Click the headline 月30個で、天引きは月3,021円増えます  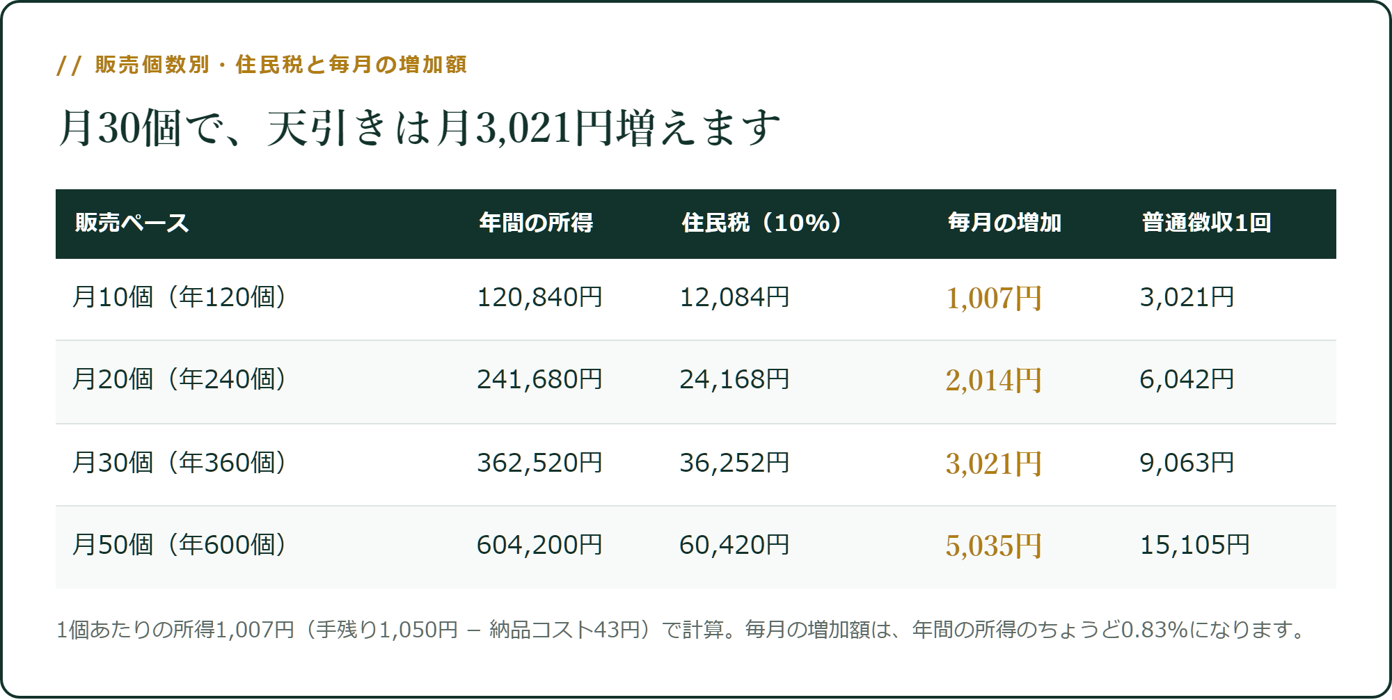click(419, 128)
